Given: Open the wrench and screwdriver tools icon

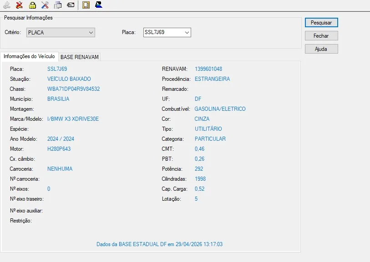Looking at the screenshot, I should pos(45,5).
